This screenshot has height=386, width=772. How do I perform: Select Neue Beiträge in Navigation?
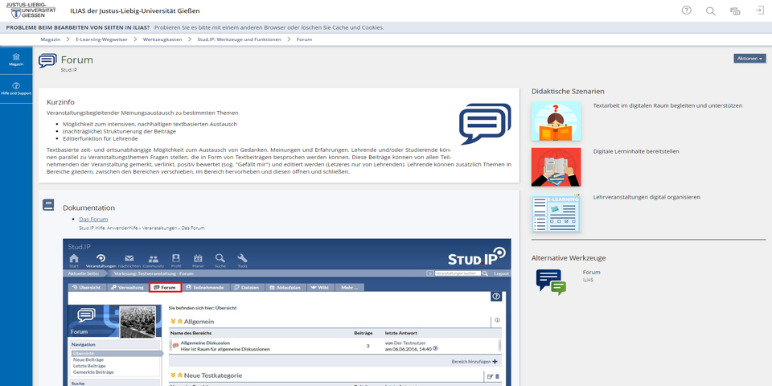(88, 360)
